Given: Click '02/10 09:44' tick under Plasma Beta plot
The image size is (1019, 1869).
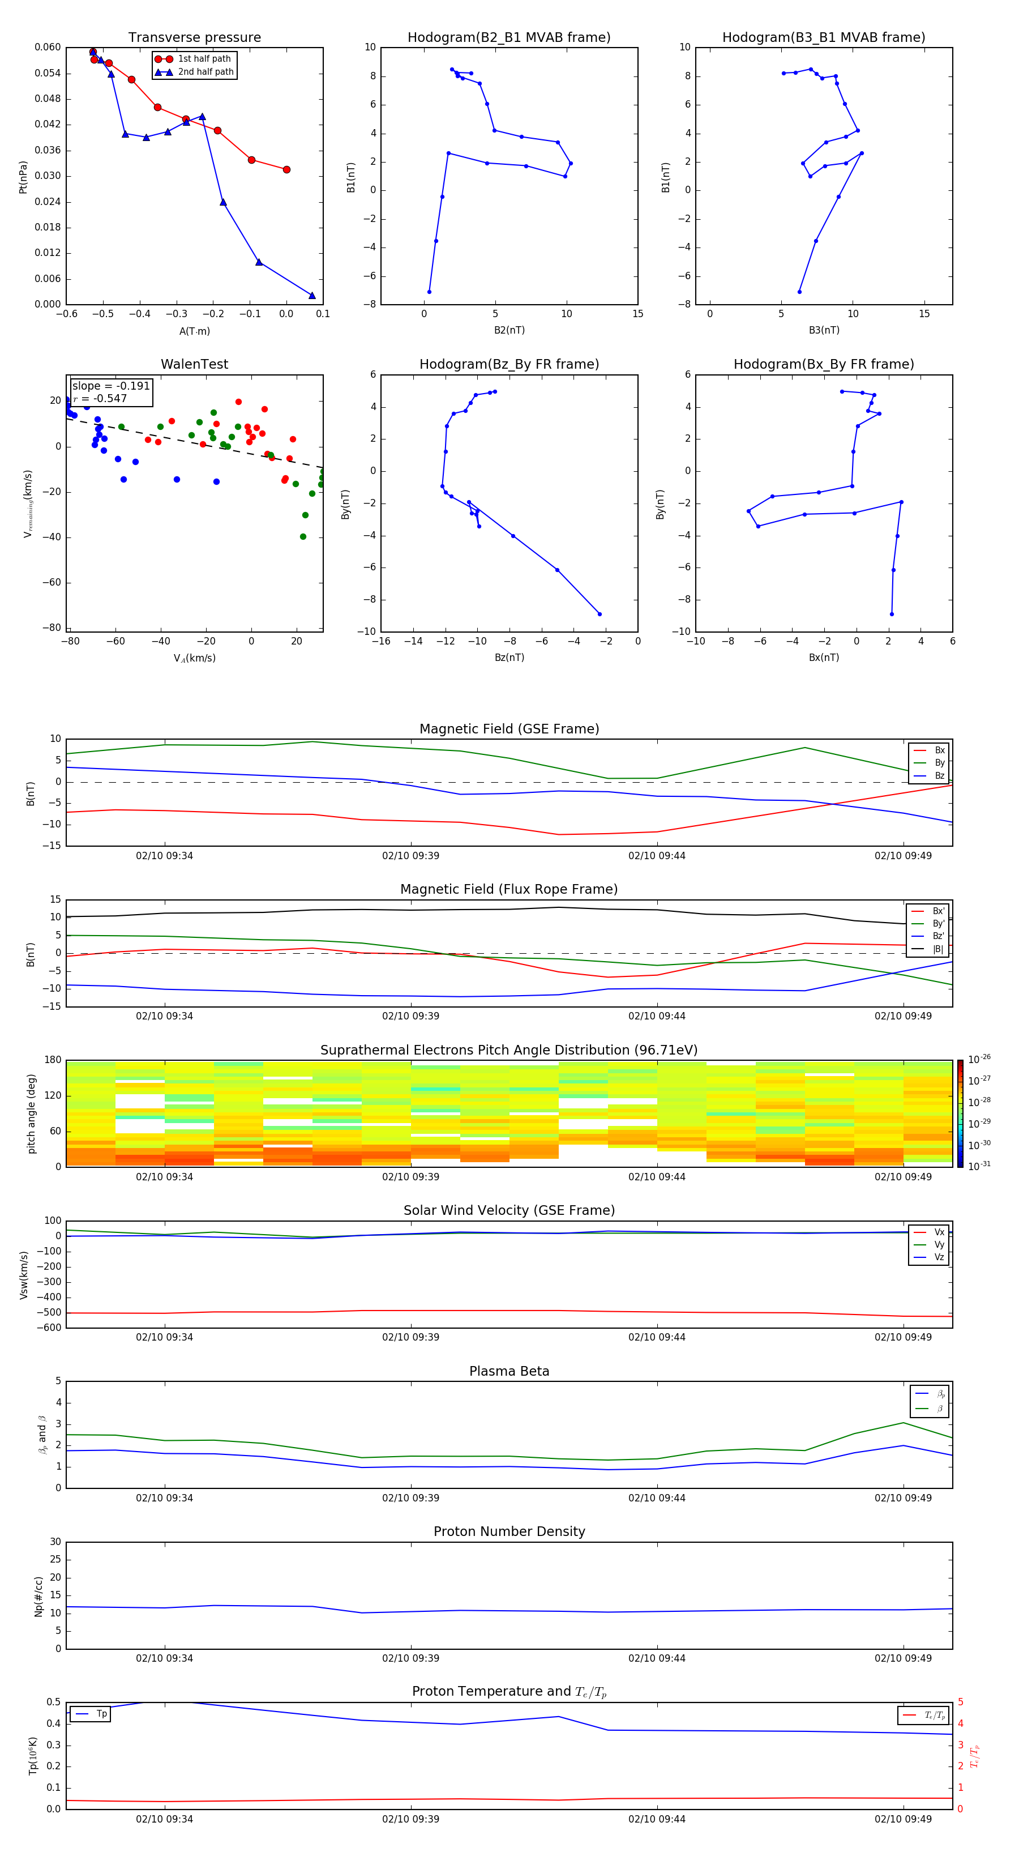Looking at the screenshot, I should click(657, 1497).
